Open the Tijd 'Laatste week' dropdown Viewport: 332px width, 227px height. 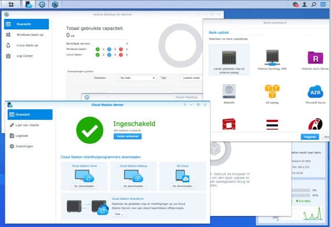point(192,78)
